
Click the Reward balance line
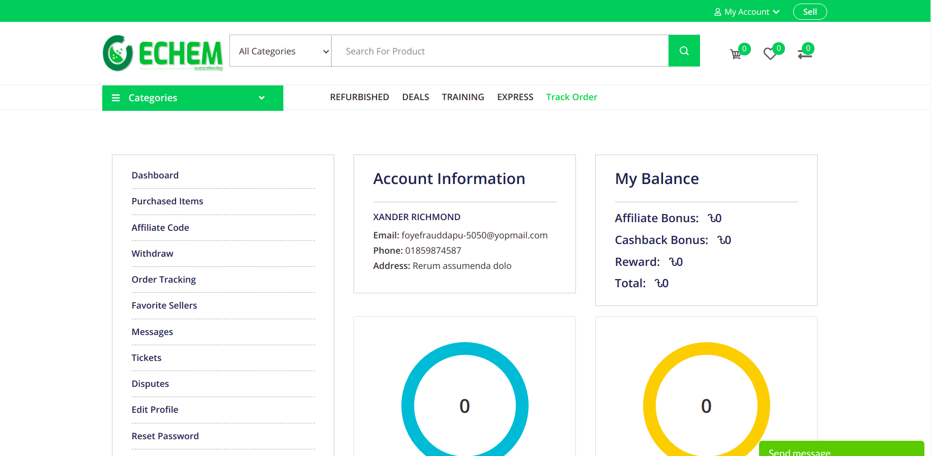click(x=649, y=262)
